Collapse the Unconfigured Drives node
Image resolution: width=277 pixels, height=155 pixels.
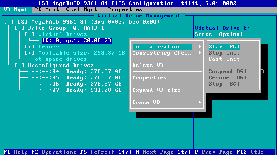point(19,65)
